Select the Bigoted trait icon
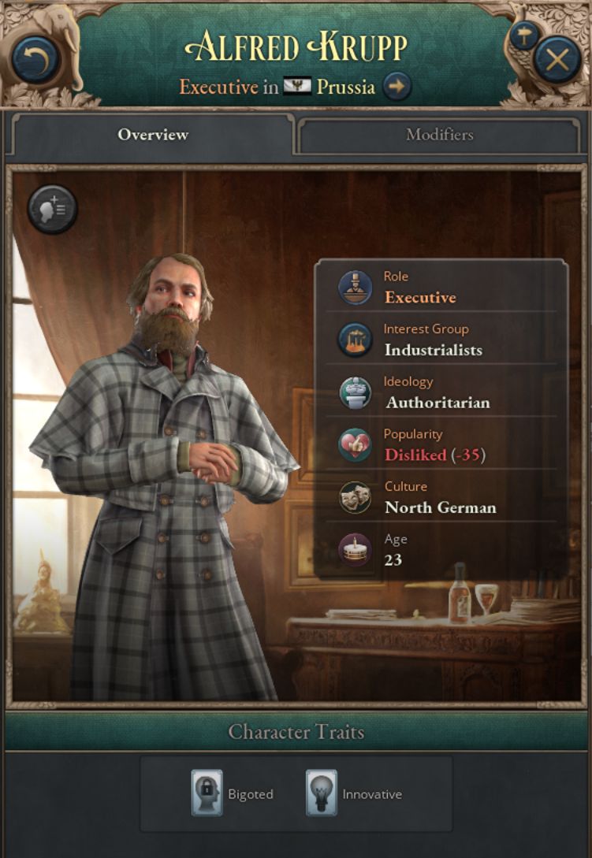 [207, 793]
